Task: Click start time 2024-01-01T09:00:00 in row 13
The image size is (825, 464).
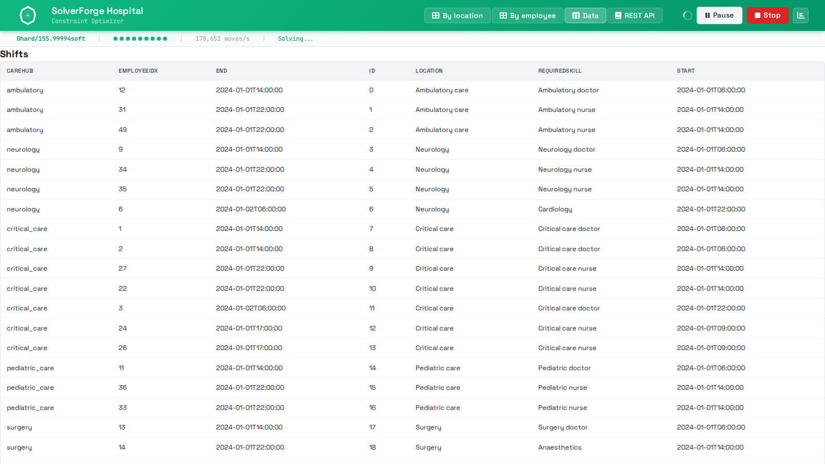Action: tap(711, 348)
